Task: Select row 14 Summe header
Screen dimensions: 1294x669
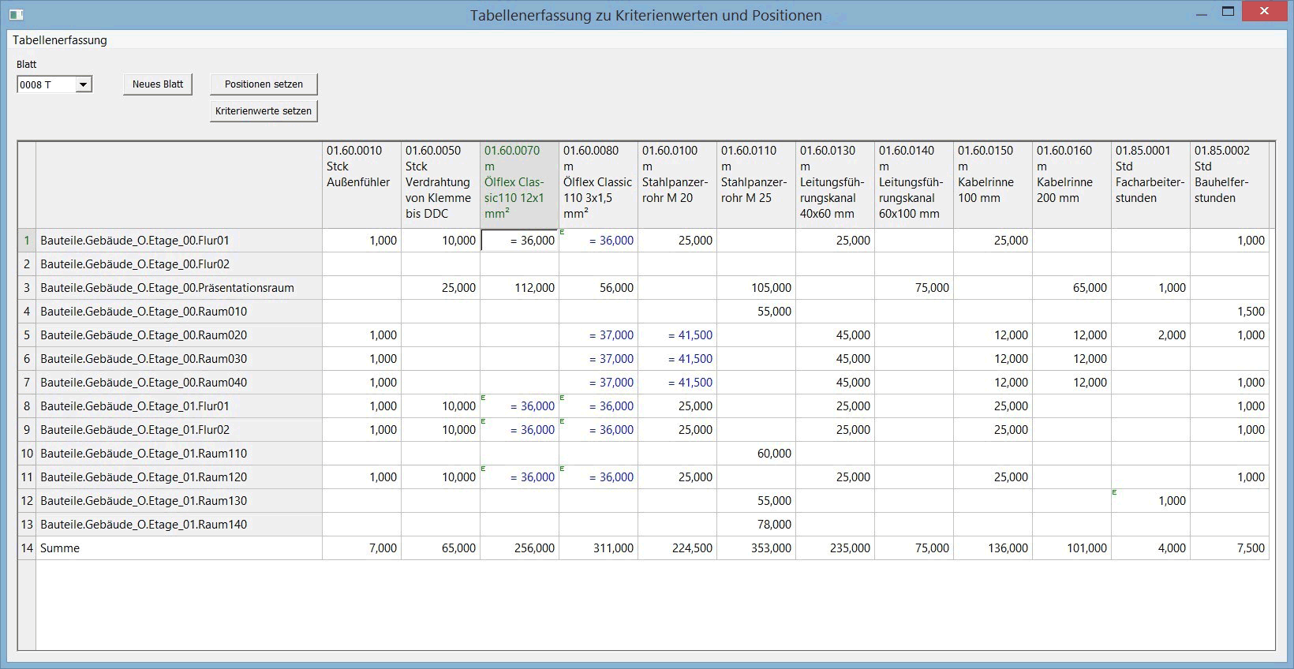Action: point(27,548)
